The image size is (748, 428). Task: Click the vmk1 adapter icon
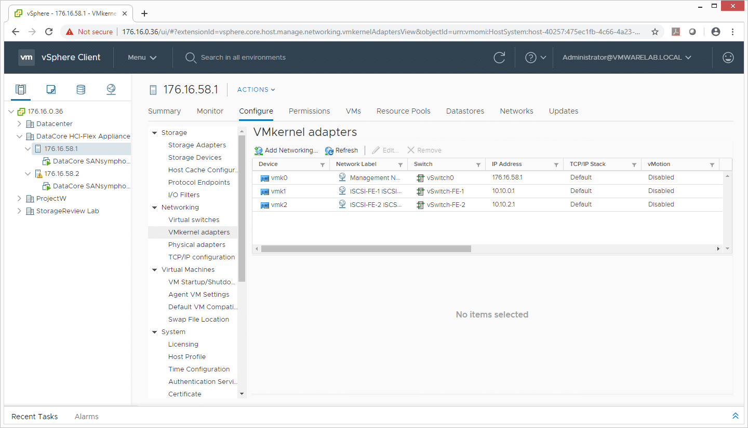265,191
